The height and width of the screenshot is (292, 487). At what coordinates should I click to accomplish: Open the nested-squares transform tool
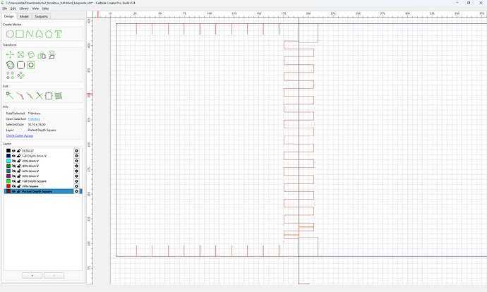point(31,65)
